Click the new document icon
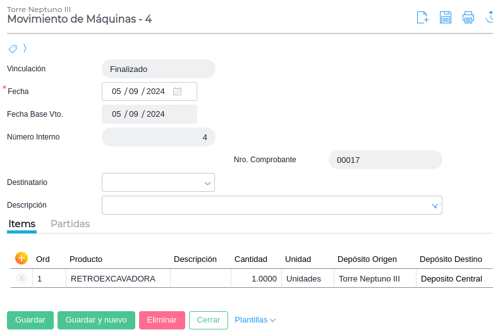The image size is (493, 332). click(422, 18)
